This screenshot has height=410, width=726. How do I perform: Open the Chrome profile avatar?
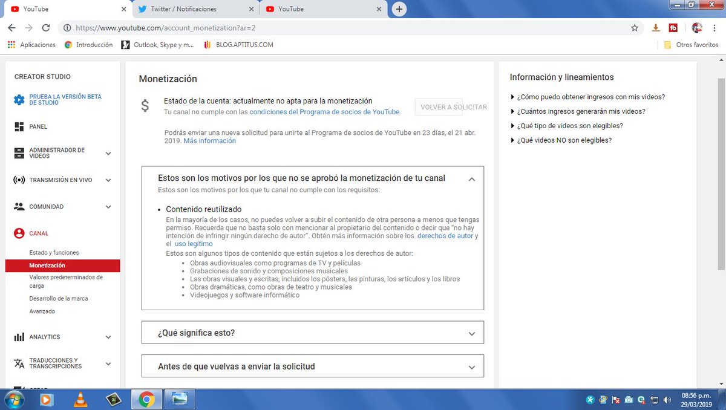[x=697, y=28]
